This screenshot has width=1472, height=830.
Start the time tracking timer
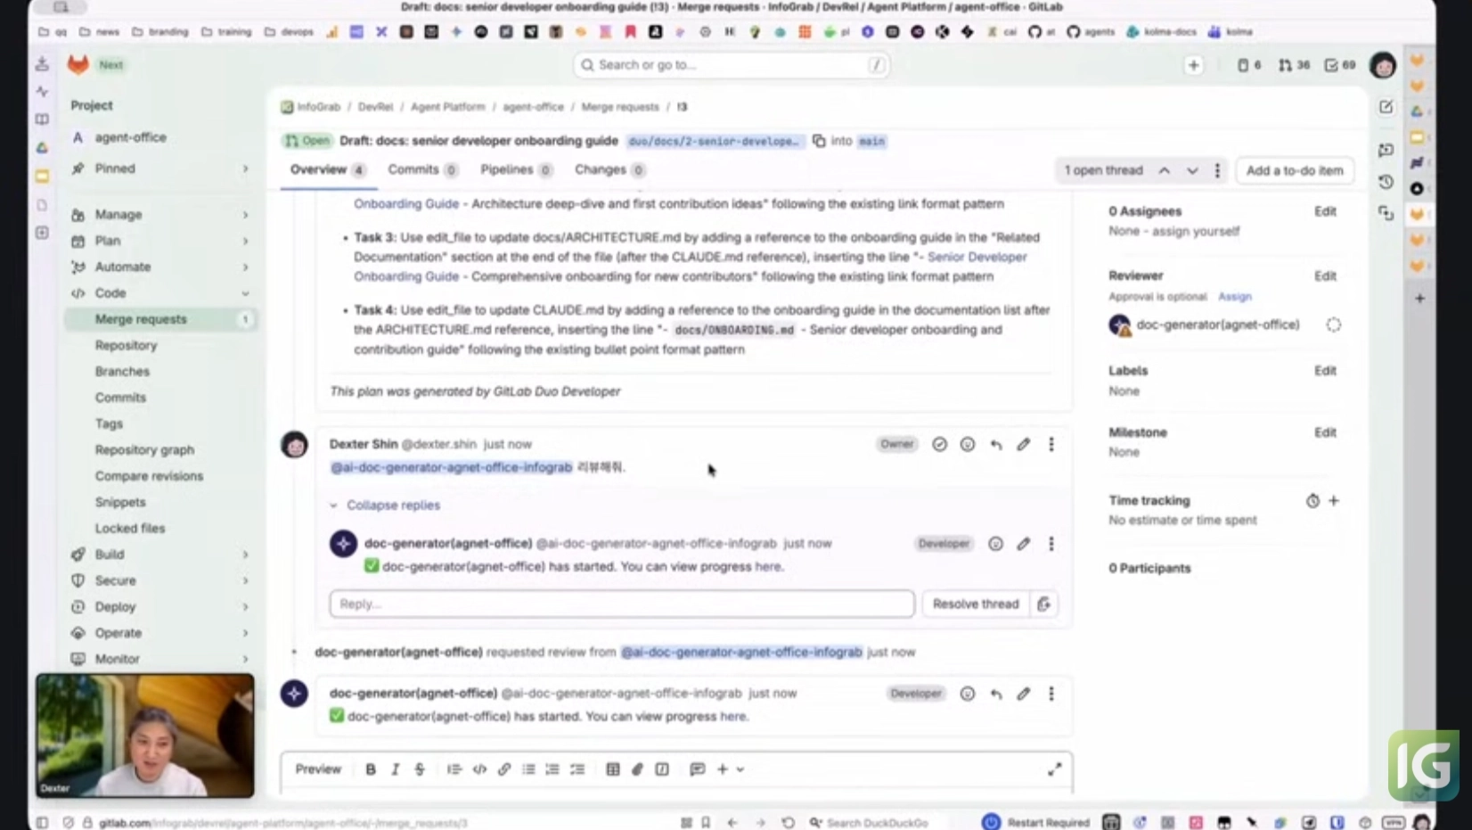click(x=1313, y=501)
